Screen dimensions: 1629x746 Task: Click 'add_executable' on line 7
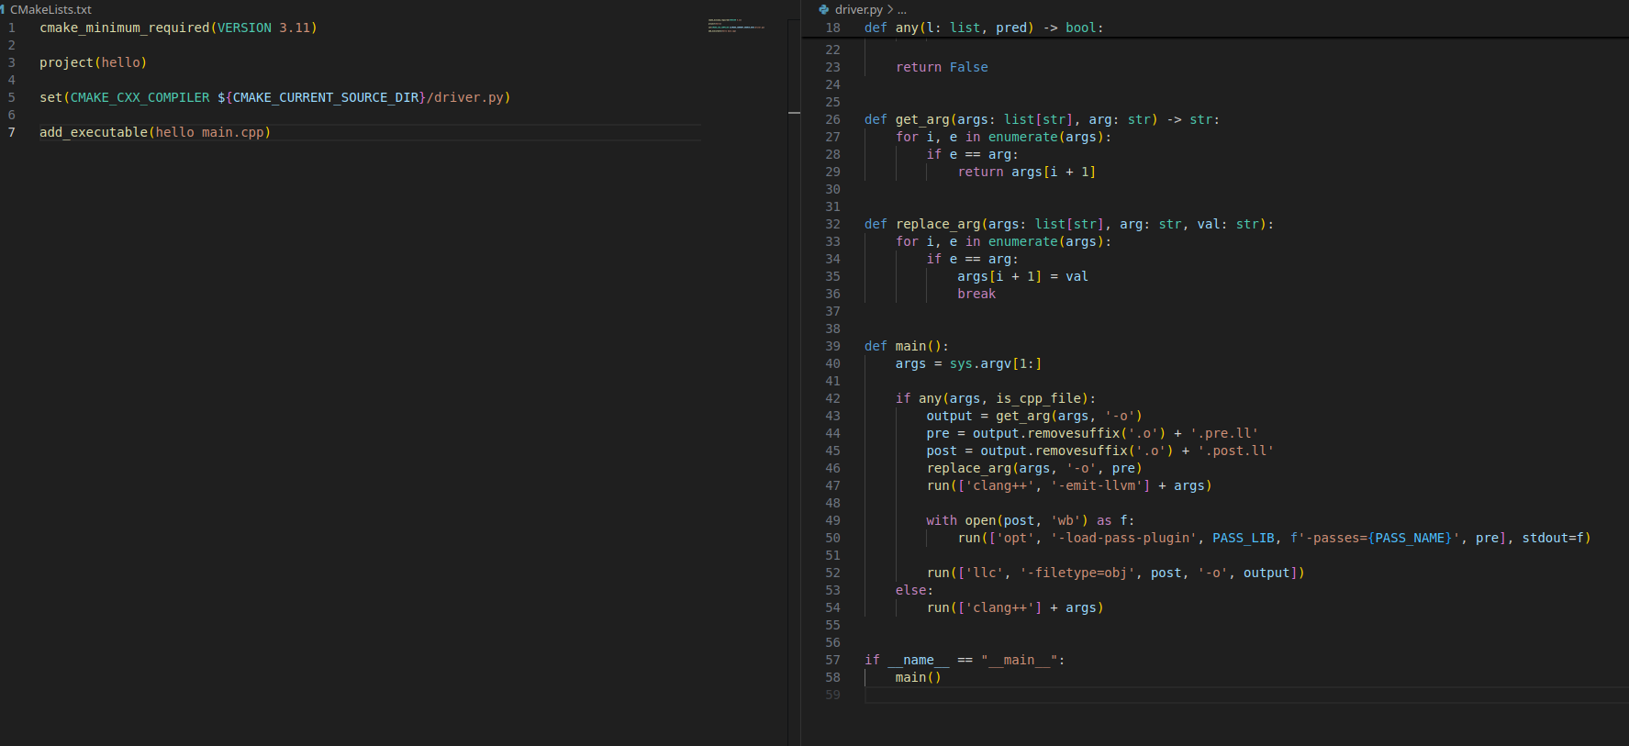pyautogui.click(x=93, y=132)
